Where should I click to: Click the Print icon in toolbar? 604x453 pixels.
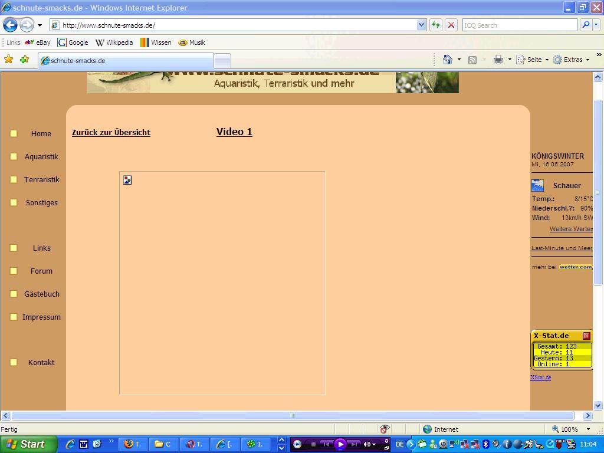click(498, 60)
